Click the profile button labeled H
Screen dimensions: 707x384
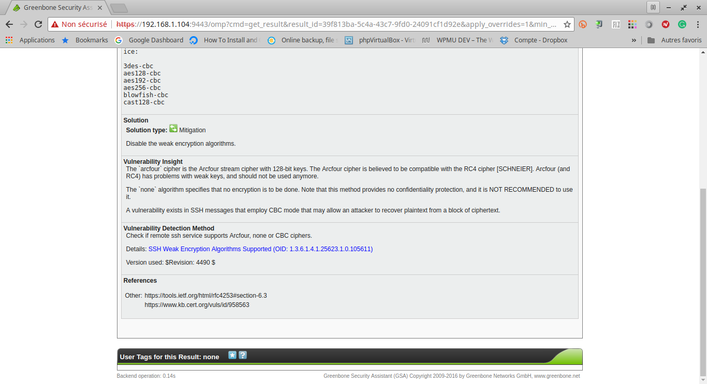click(653, 7)
